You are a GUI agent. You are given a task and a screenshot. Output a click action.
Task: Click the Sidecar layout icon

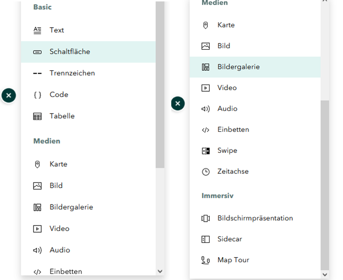point(206,239)
